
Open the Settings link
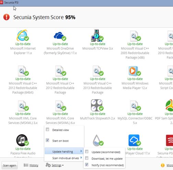[57, 165]
